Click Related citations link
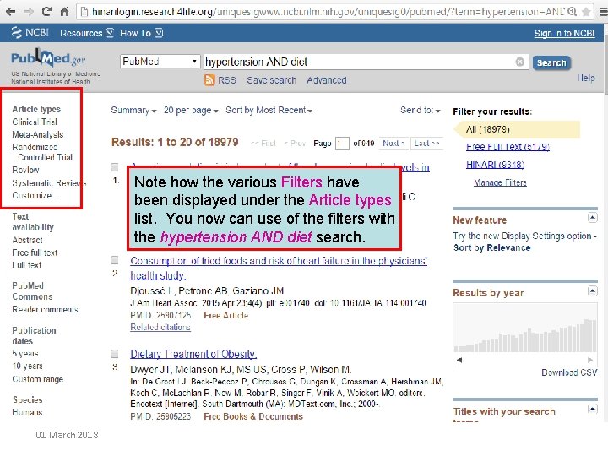 [160, 328]
